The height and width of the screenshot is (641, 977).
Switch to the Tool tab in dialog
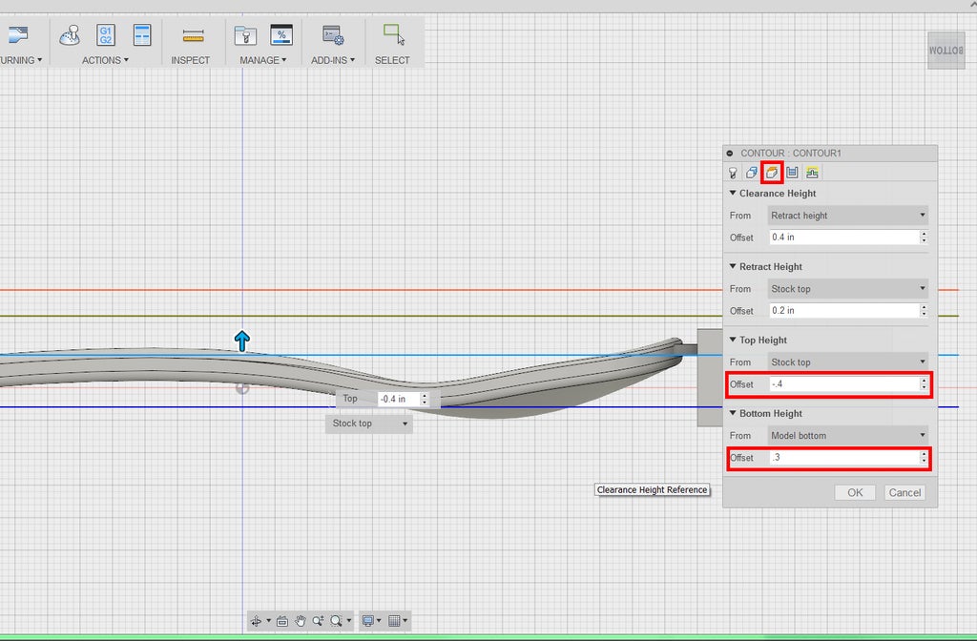tap(733, 173)
